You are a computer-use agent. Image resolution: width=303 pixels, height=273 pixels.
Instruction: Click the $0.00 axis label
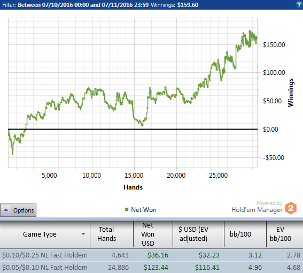pos(270,129)
